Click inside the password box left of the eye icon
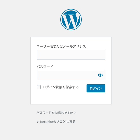140x140 pixels. click(67, 75)
